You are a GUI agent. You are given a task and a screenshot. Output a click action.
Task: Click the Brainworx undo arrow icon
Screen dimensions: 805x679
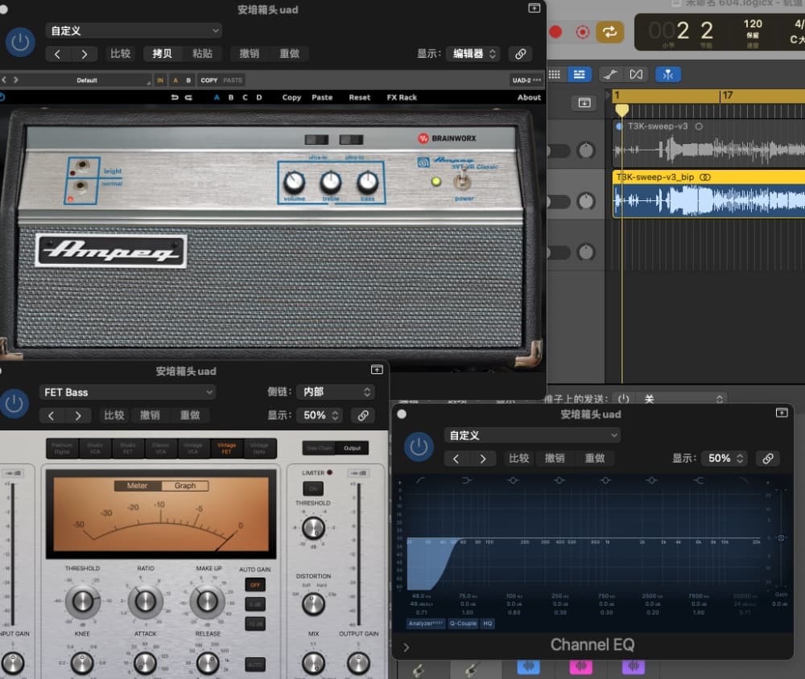(x=175, y=97)
